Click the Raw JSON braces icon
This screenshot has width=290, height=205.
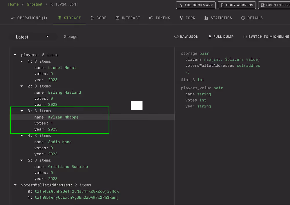pyautogui.click(x=176, y=37)
